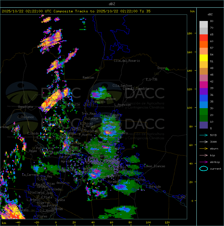Pick the purple swatch in dBZ scale
224x226 pixels.
coord(204,91)
